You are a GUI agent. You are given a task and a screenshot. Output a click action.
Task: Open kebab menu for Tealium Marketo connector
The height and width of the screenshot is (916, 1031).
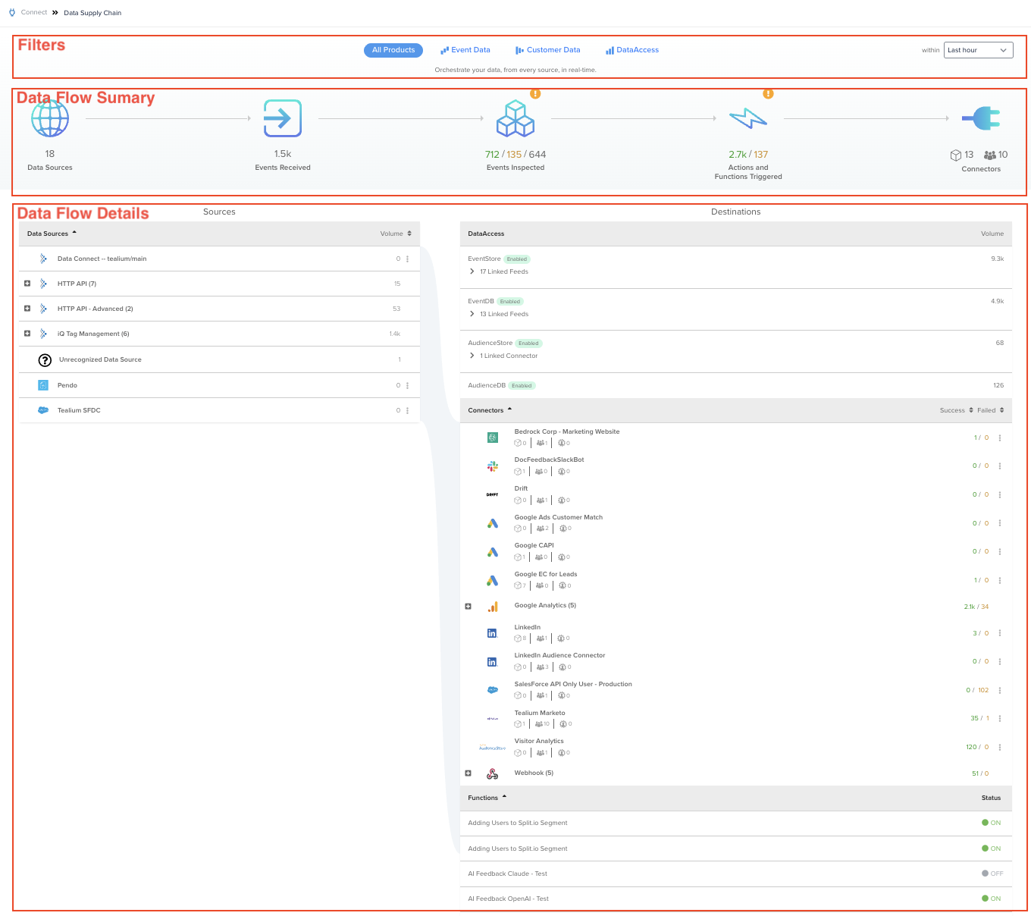click(1000, 718)
